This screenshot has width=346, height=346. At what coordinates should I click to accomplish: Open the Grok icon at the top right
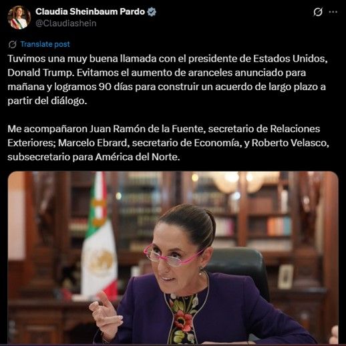click(317, 12)
